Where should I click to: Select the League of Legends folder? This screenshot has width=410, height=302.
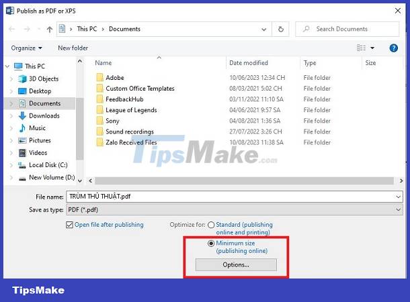[131, 110]
